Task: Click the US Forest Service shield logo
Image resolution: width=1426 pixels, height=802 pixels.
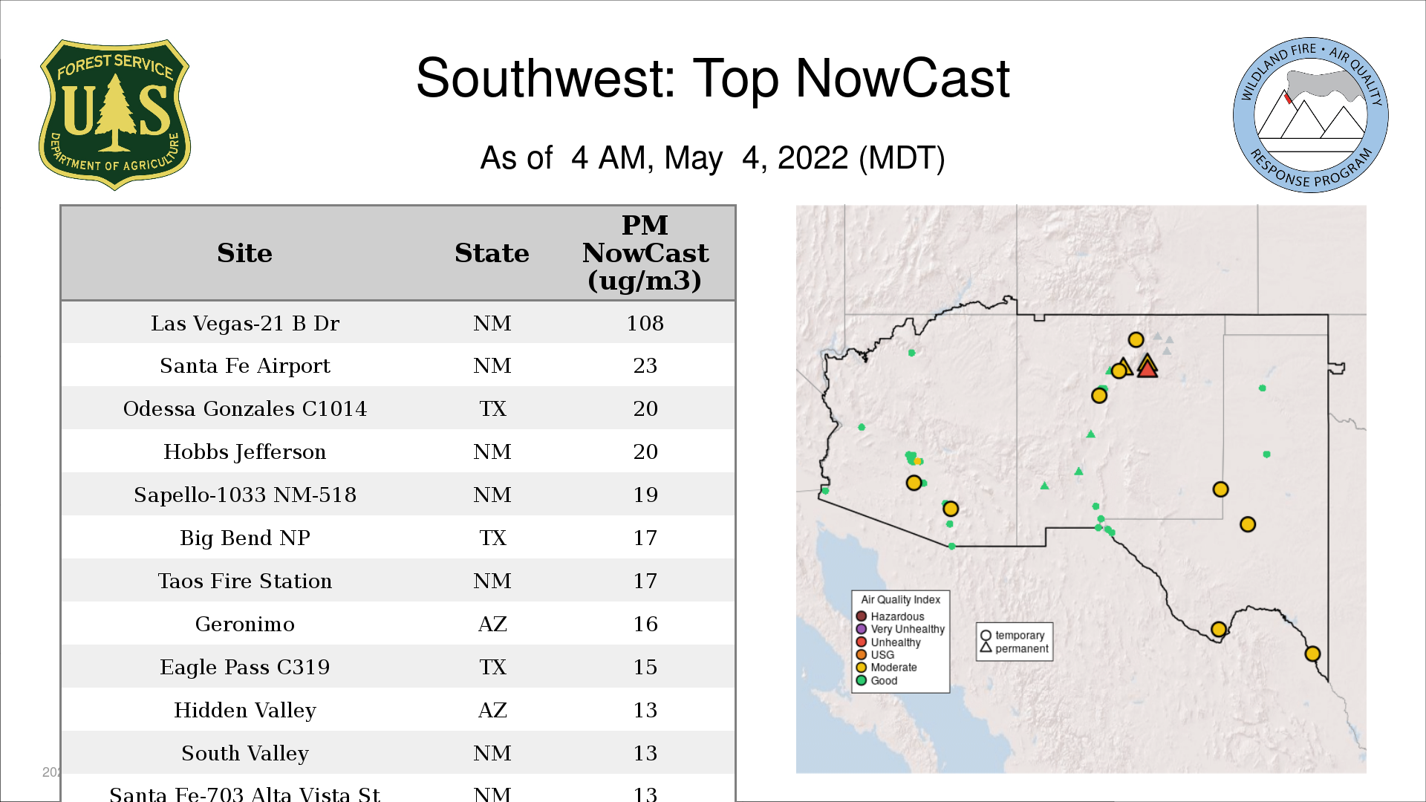Action: 114,115
